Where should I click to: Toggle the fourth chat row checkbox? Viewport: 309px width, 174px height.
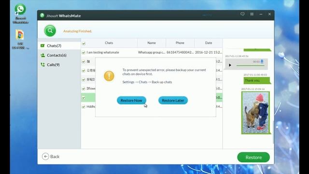click(84, 79)
